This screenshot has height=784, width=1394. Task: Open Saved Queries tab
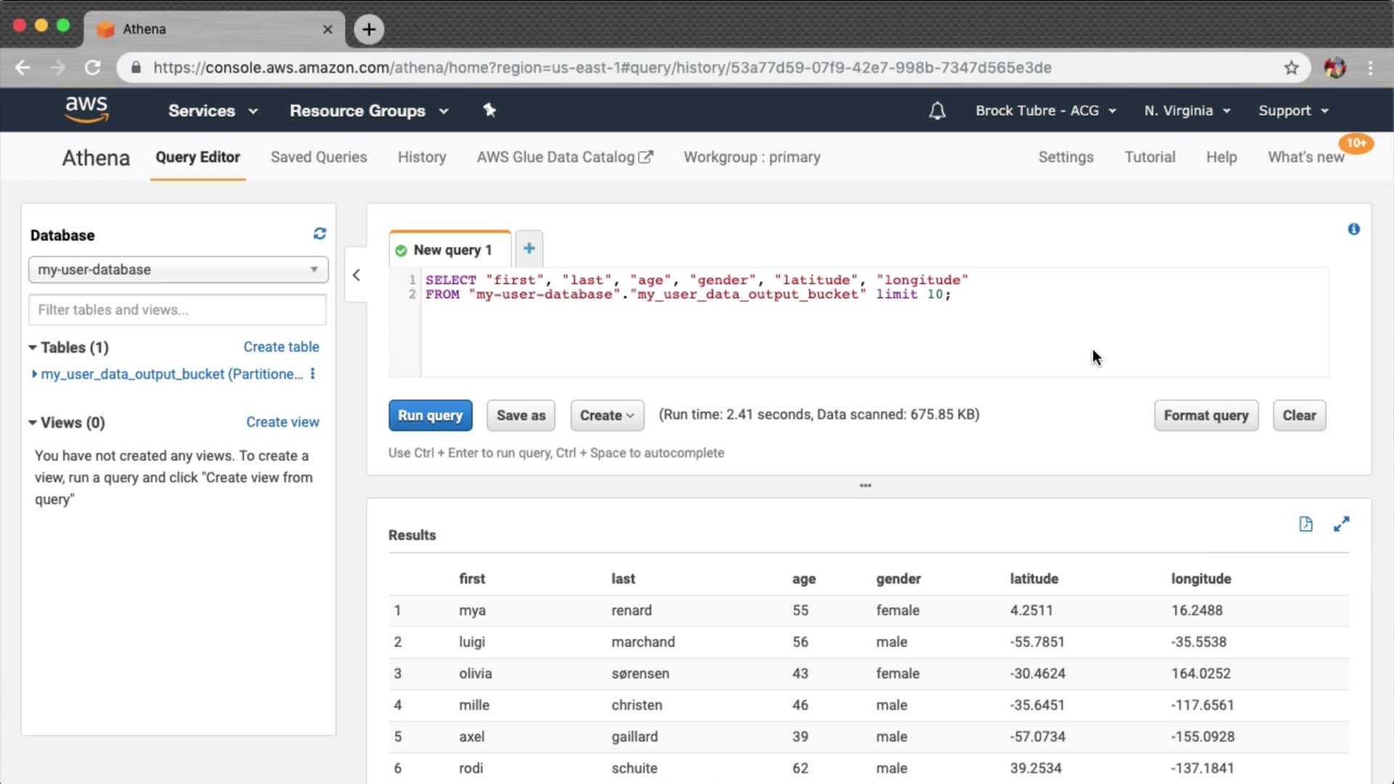pos(319,158)
